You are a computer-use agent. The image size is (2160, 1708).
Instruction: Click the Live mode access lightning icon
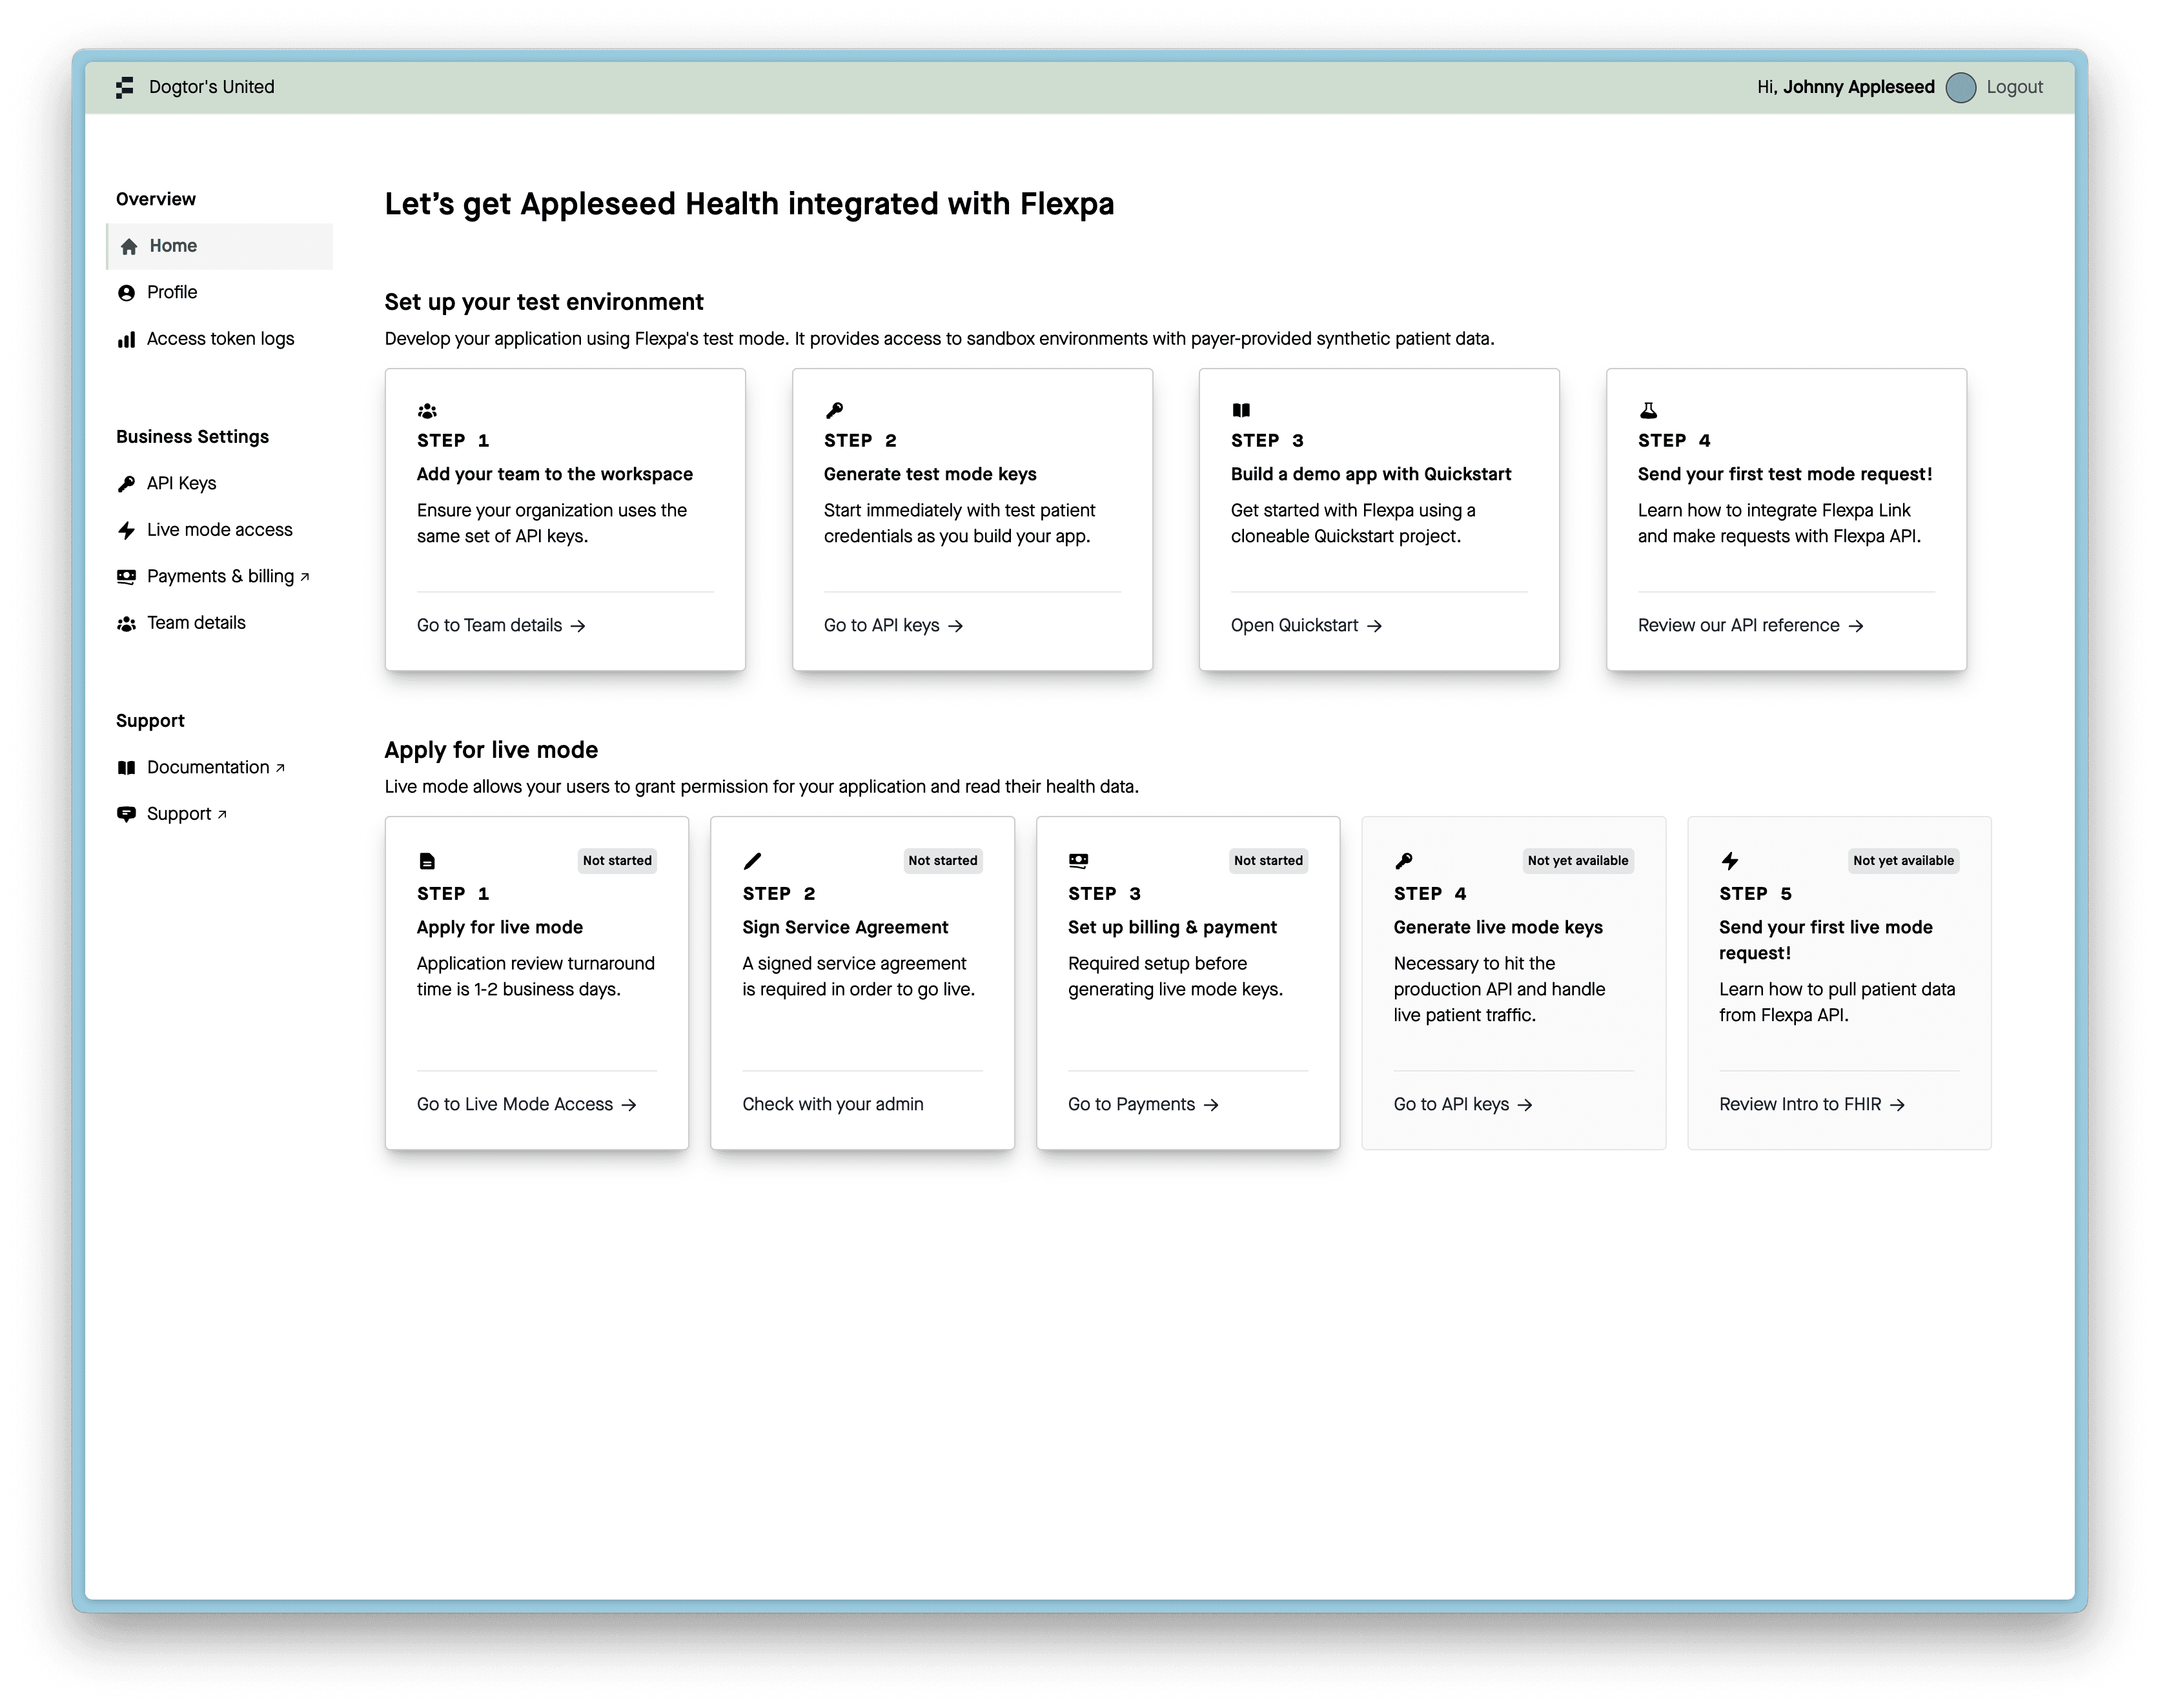[126, 530]
